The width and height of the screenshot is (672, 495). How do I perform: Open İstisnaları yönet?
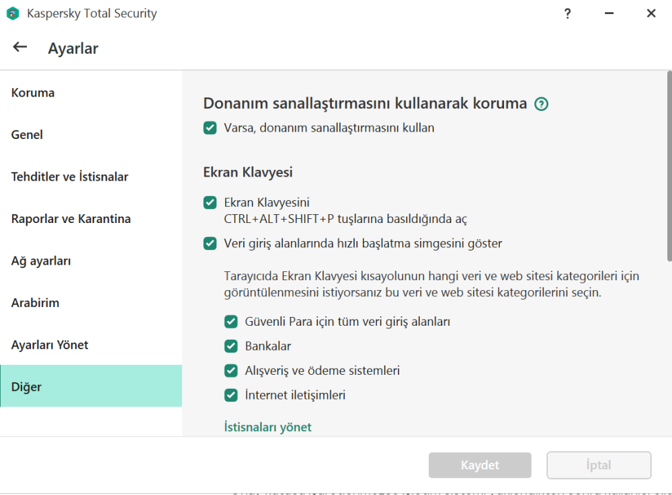(267, 426)
